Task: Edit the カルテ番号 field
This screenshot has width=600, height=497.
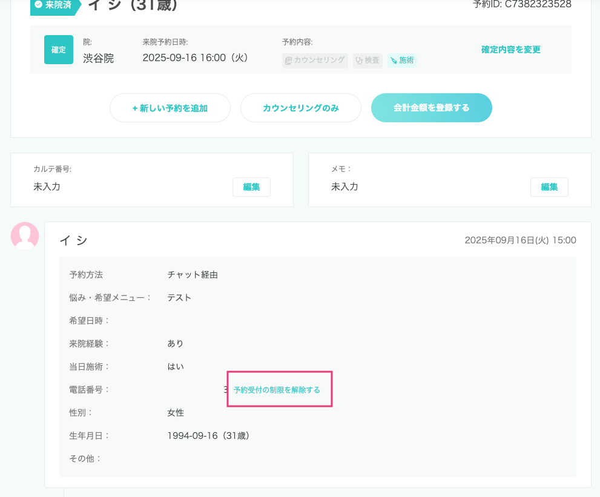Action: click(251, 187)
